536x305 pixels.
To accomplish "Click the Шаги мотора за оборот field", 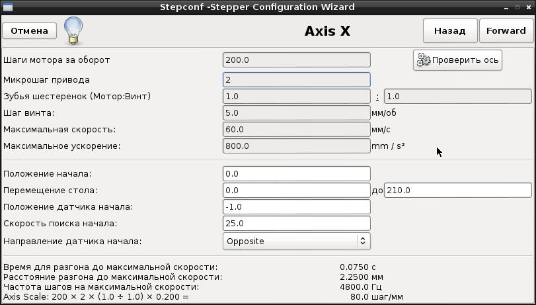I will (296, 60).
